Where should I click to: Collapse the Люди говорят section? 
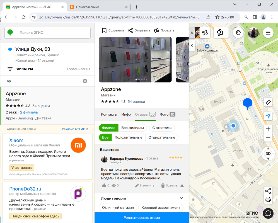(181, 198)
